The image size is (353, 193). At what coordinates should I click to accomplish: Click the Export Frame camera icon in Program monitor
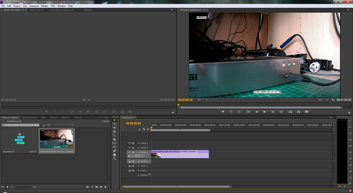point(306,112)
